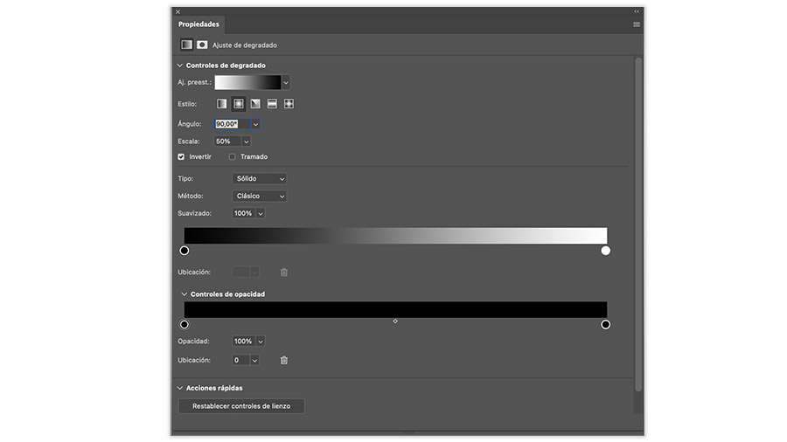Open the Suavizado percentage dropdown arrow
Viewport: 787px width, 442px height.
tap(261, 213)
